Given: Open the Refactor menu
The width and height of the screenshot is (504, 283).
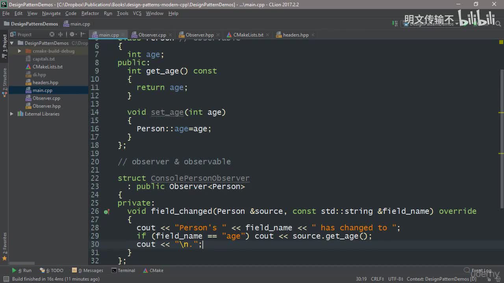Looking at the screenshot, I should tap(90, 13).
